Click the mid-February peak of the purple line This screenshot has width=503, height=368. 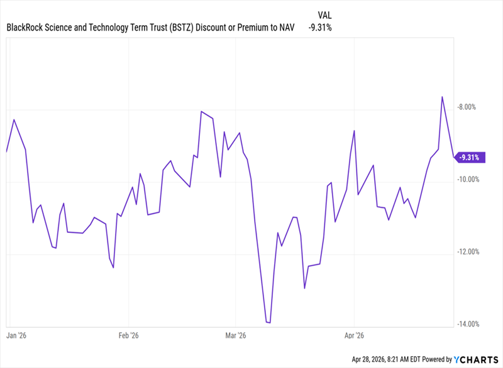point(201,112)
